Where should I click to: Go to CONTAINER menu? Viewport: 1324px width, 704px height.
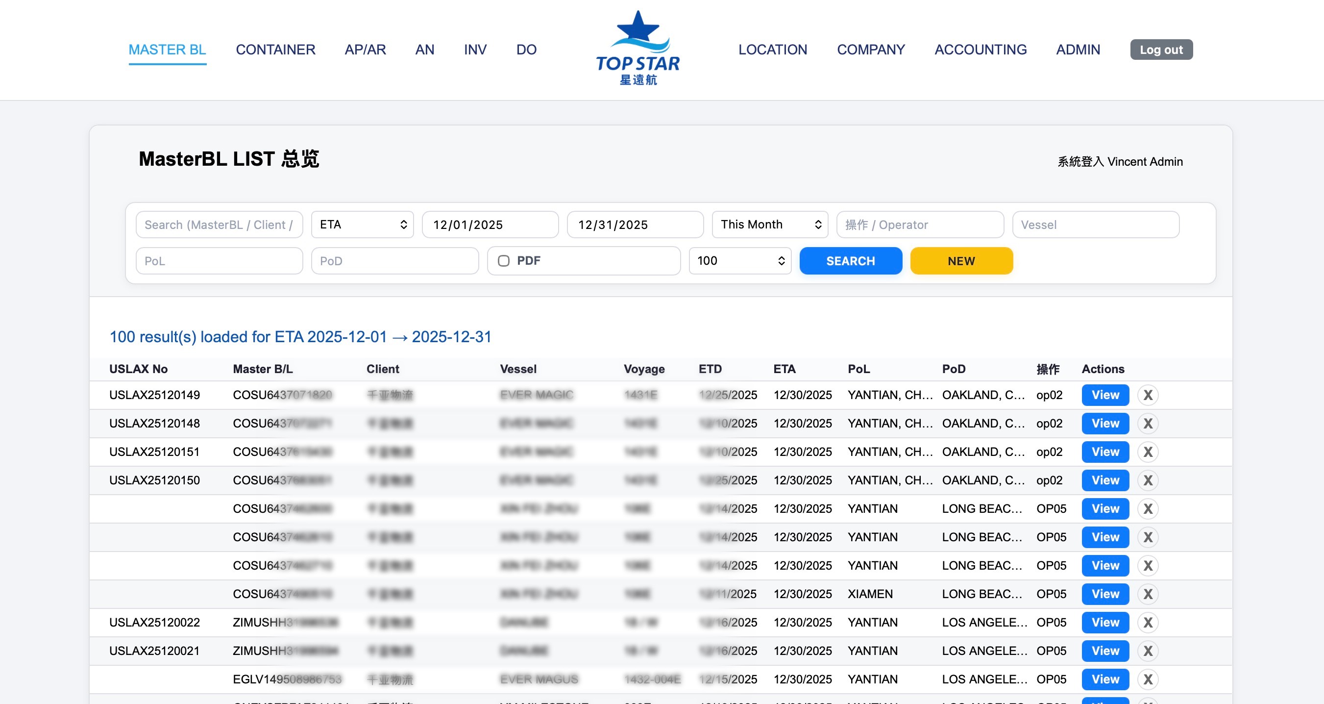(x=275, y=50)
